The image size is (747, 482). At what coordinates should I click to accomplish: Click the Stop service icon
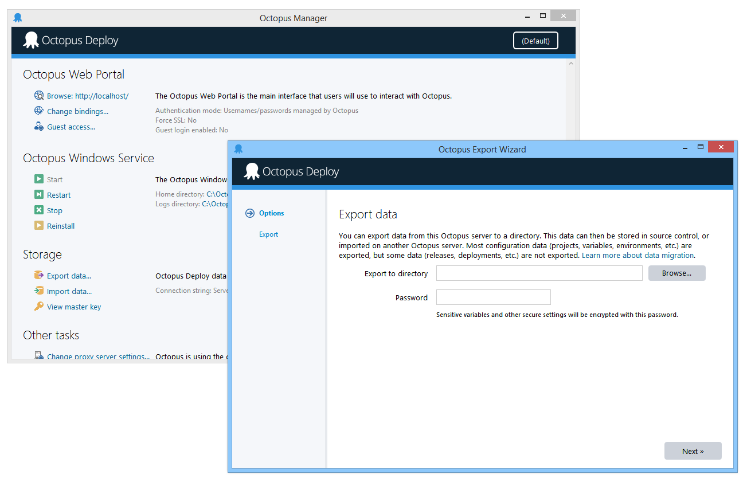(x=38, y=210)
